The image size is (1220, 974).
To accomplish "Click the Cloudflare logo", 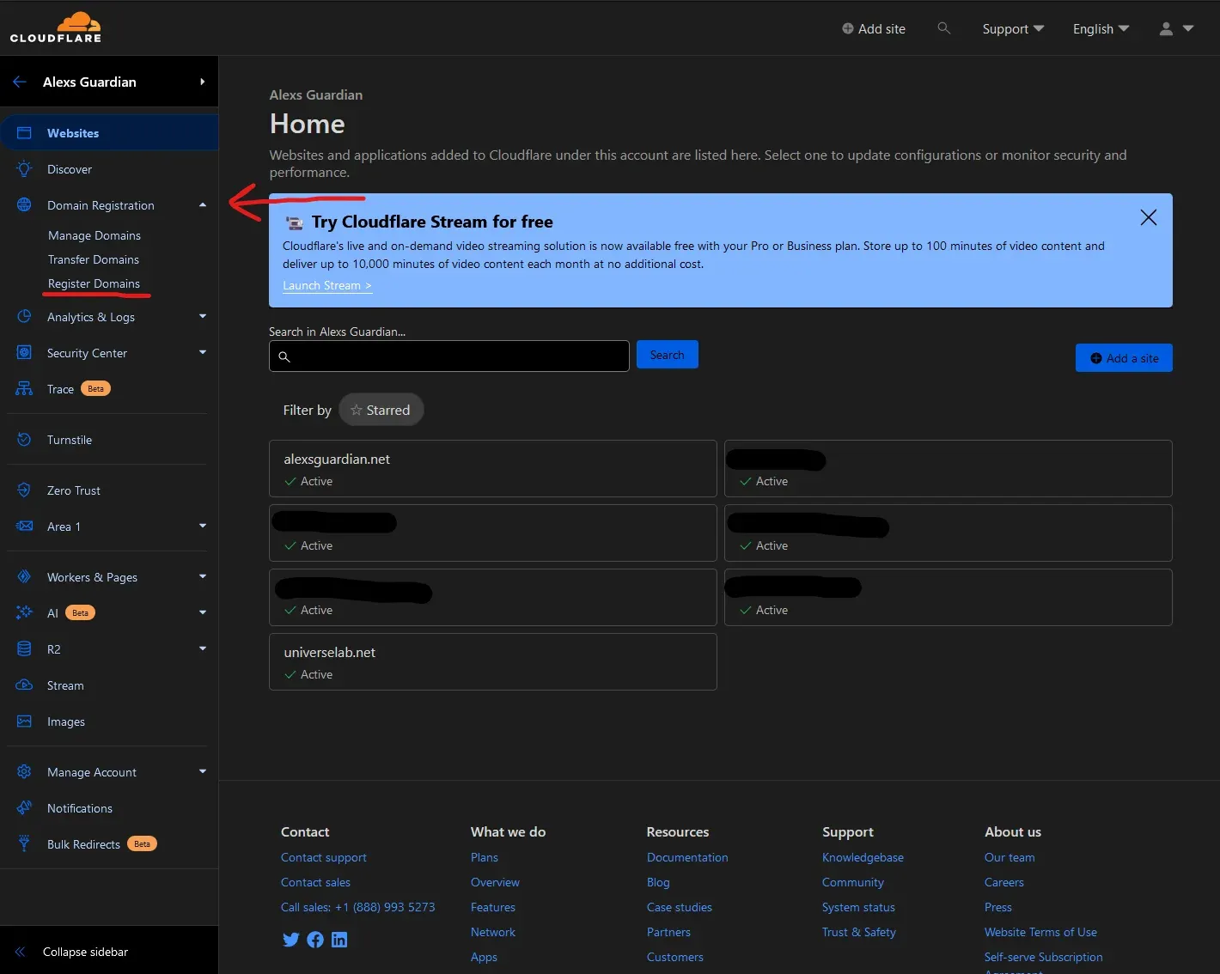I will tap(55, 27).
